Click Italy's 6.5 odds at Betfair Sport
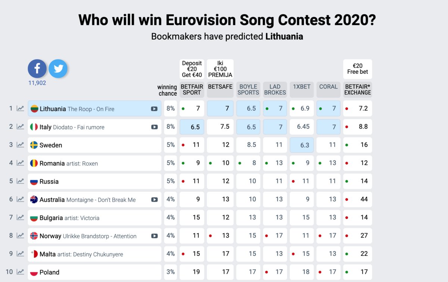The width and height of the screenshot is (448, 282). click(x=192, y=127)
